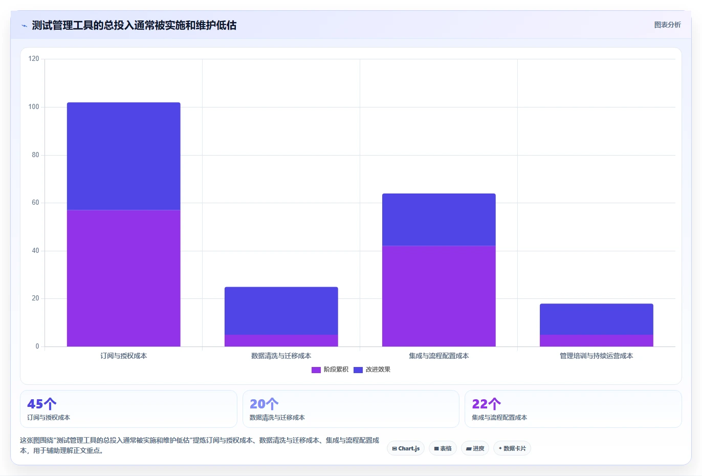
Task: Click the blue 改进效果 legend swatch
Action: coord(358,370)
